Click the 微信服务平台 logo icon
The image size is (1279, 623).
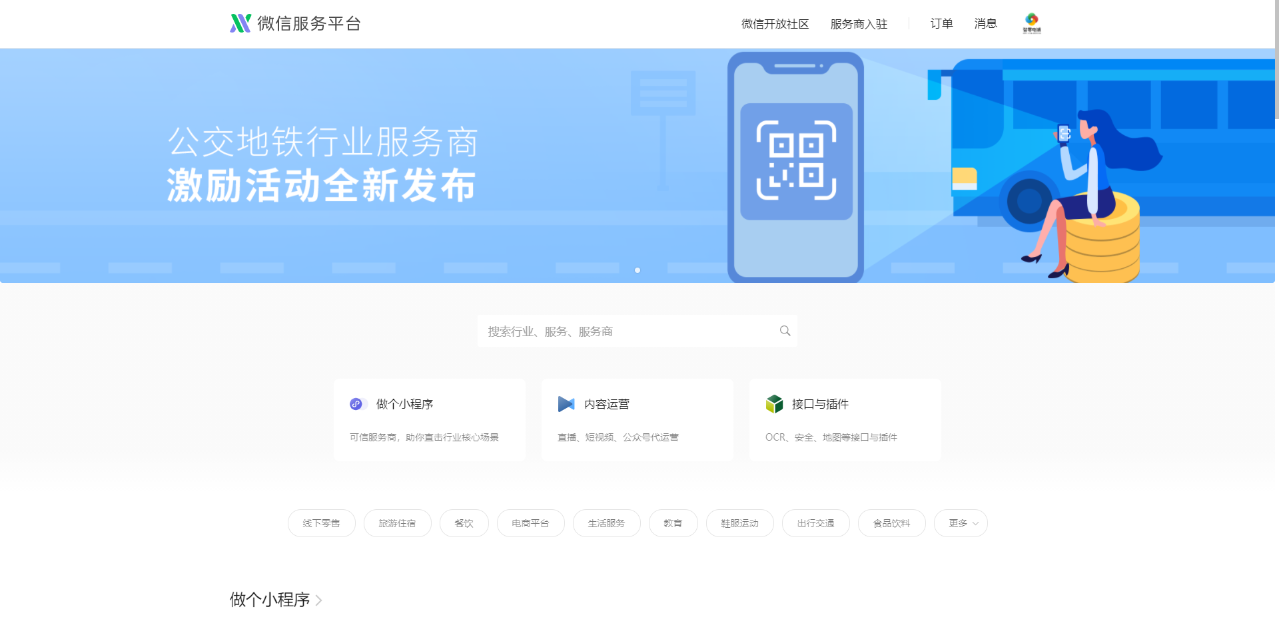(x=240, y=23)
